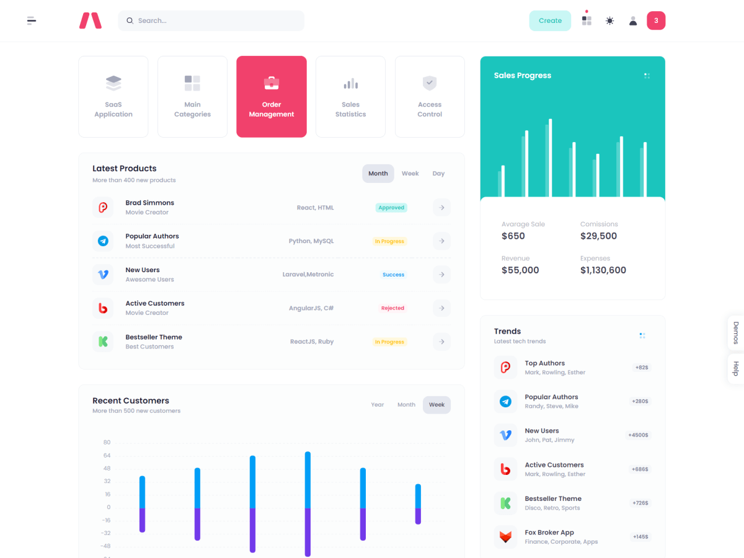Select the Sales Statistics tab card
This screenshot has height=558, width=744.
coord(350,97)
